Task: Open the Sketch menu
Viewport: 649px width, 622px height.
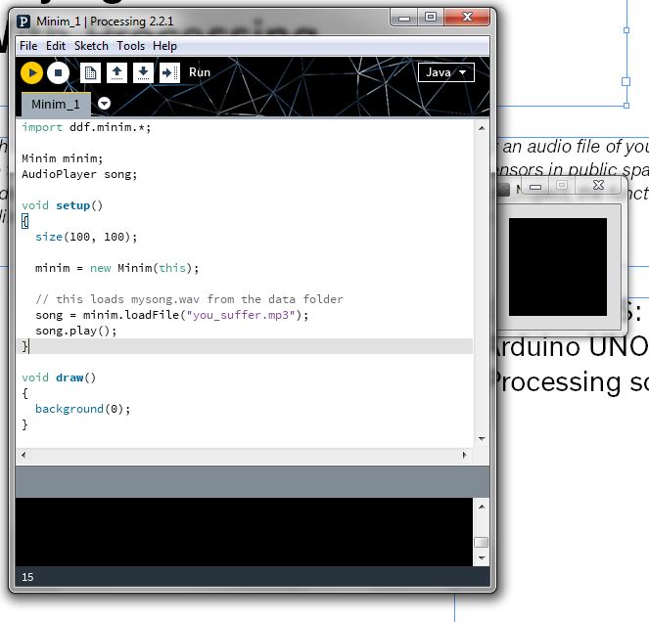Action: [91, 46]
